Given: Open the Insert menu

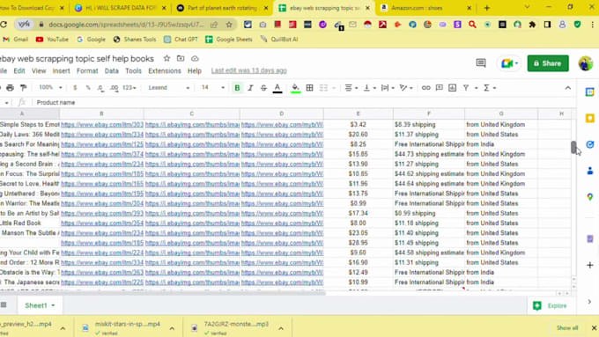Looking at the screenshot, I should point(61,71).
